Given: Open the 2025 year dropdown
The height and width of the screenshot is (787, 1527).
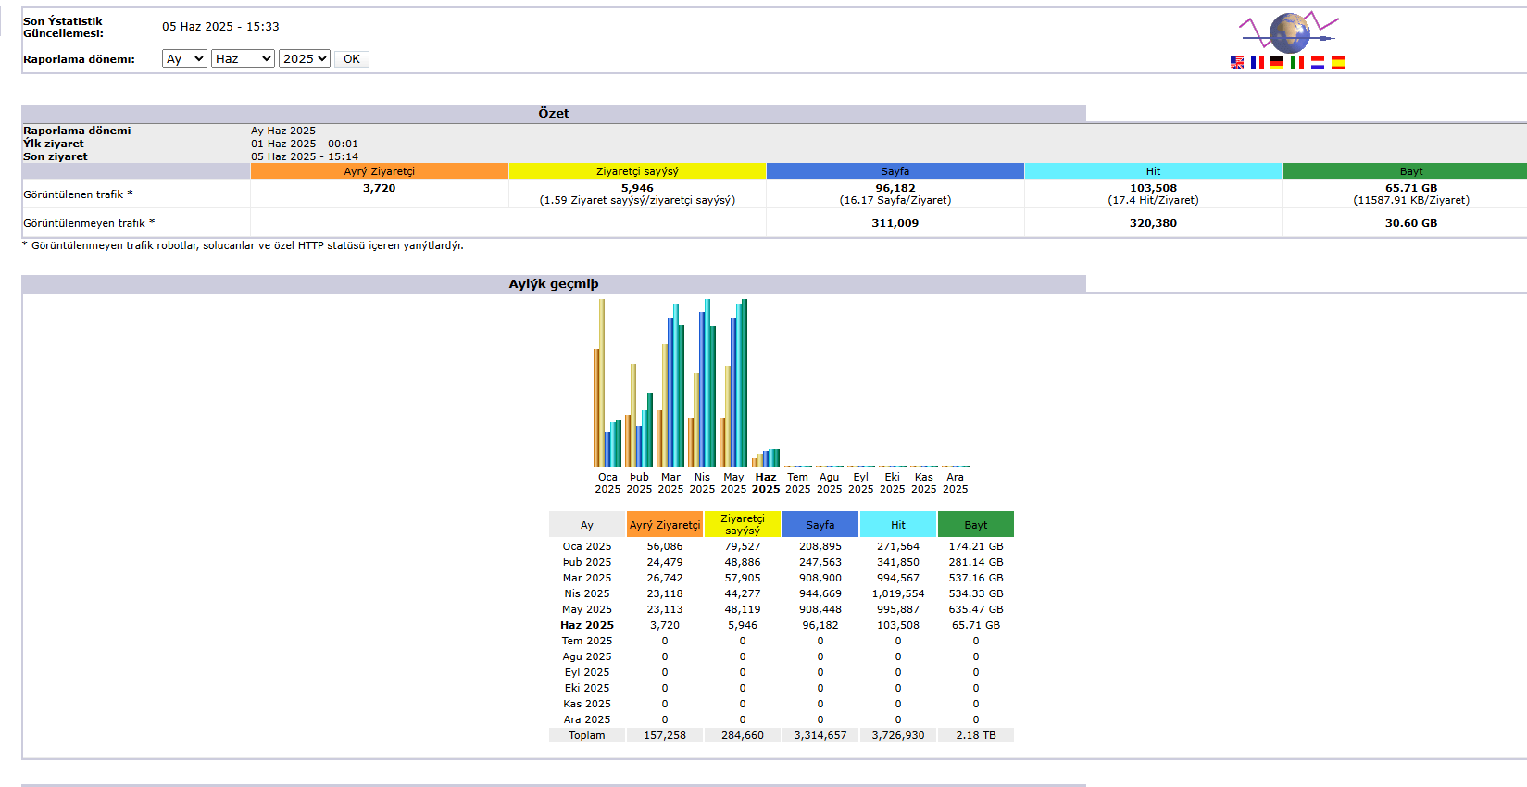Looking at the screenshot, I should [x=305, y=58].
